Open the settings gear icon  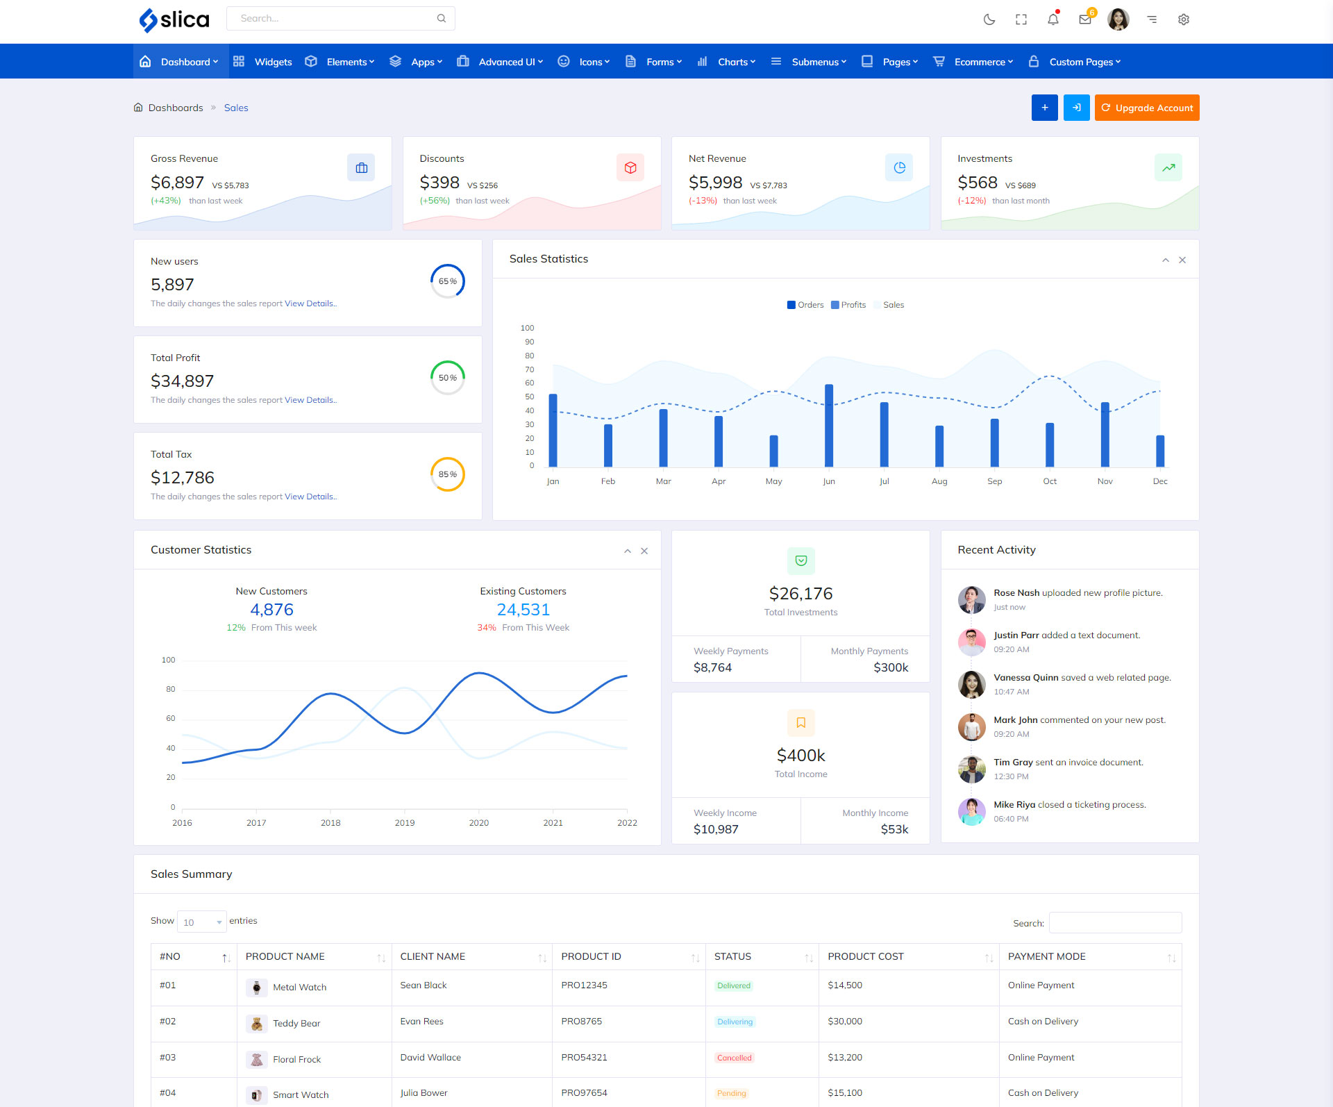coord(1184,19)
